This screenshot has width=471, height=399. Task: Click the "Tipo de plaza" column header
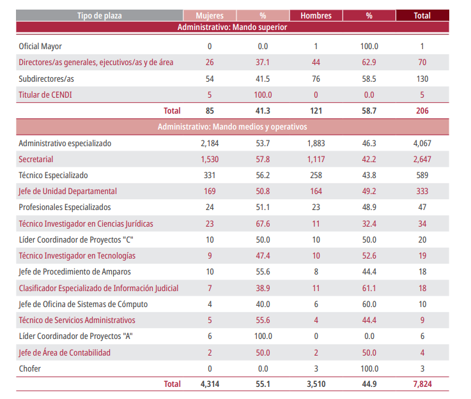coord(99,15)
